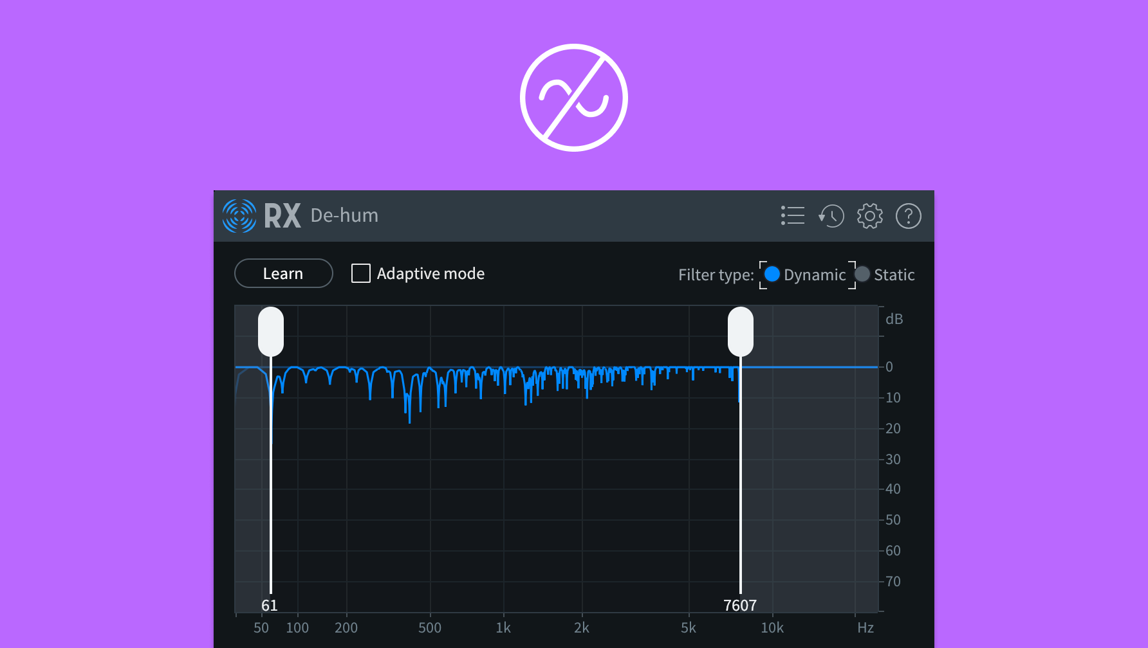
Task: Click the 40 dB scale label
Action: pyautogui.click(x=893, y=489)
